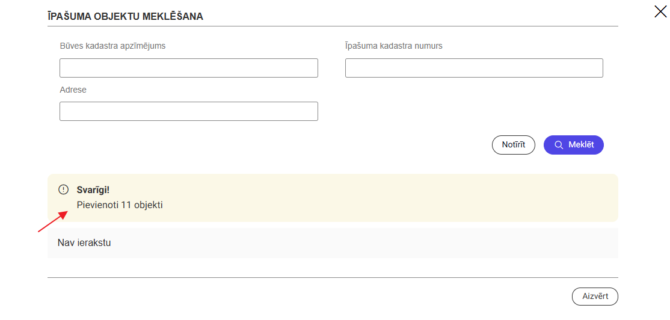Click the exclamation warning icon beside Svarīgi!
670x320 pixels.
point(64,189)
